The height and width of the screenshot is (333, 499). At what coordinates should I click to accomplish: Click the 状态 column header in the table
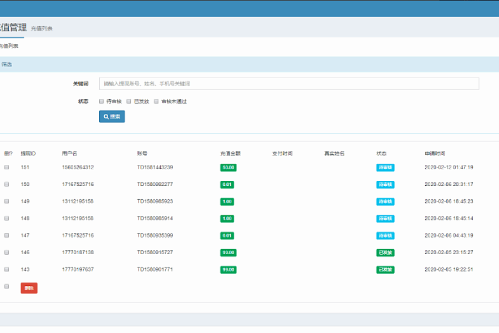(x=381, y=153)
